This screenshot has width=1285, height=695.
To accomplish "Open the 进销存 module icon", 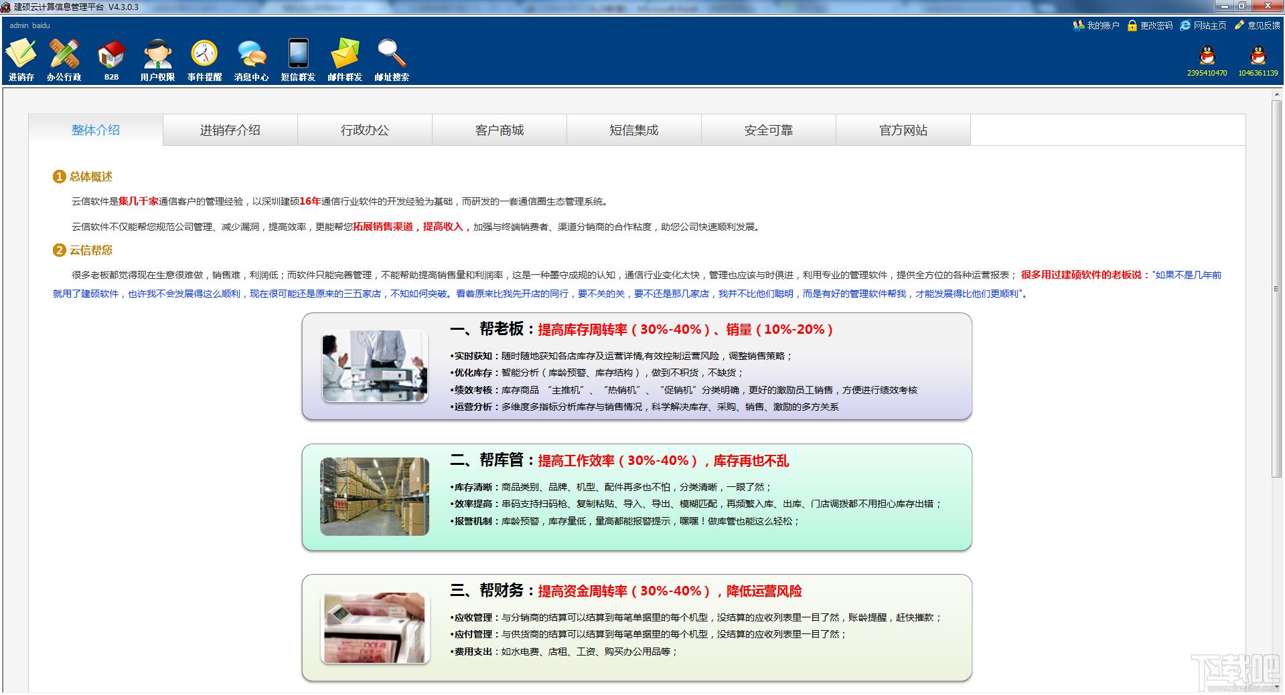I will tap(21, 60).
